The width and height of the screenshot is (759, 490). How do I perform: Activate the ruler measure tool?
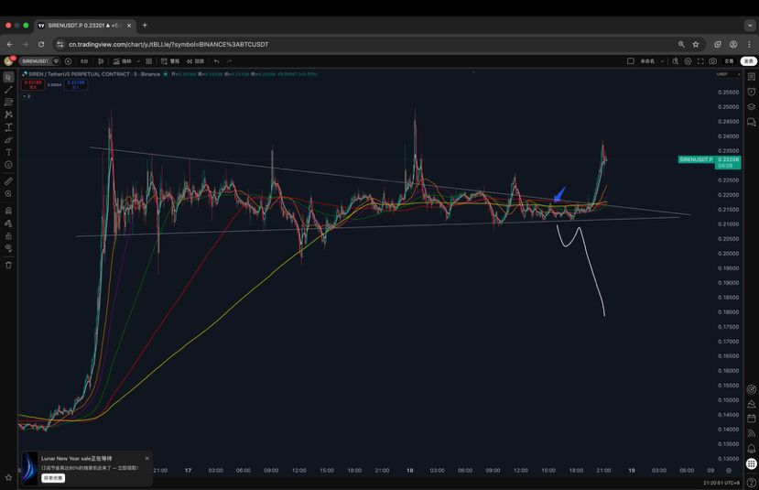click(x=8, y=181)
